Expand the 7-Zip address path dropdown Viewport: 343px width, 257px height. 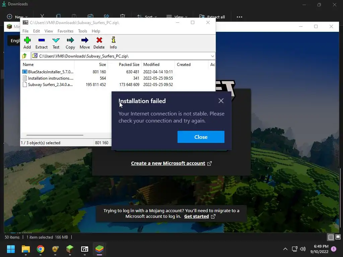point(212,56)
